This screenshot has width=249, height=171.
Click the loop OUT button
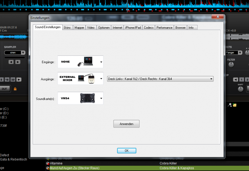tap(5, 89)
